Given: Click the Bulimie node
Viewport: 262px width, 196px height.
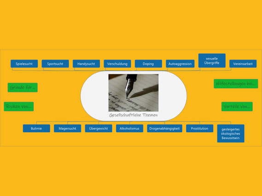Looking at the screenshot, I should pos(36,129).
